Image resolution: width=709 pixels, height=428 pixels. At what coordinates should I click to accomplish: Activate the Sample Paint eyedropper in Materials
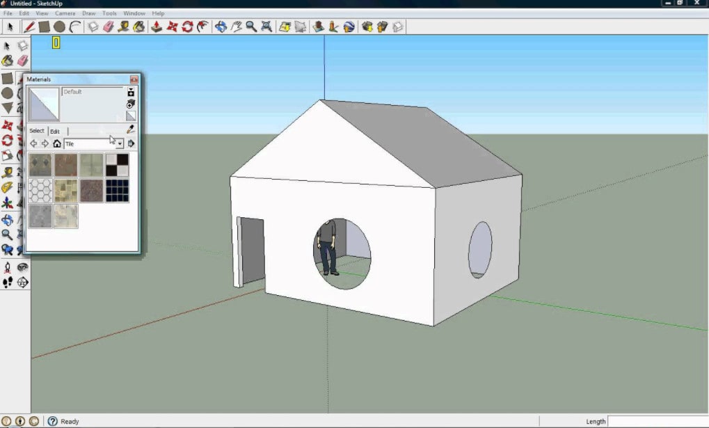(130, 129)
